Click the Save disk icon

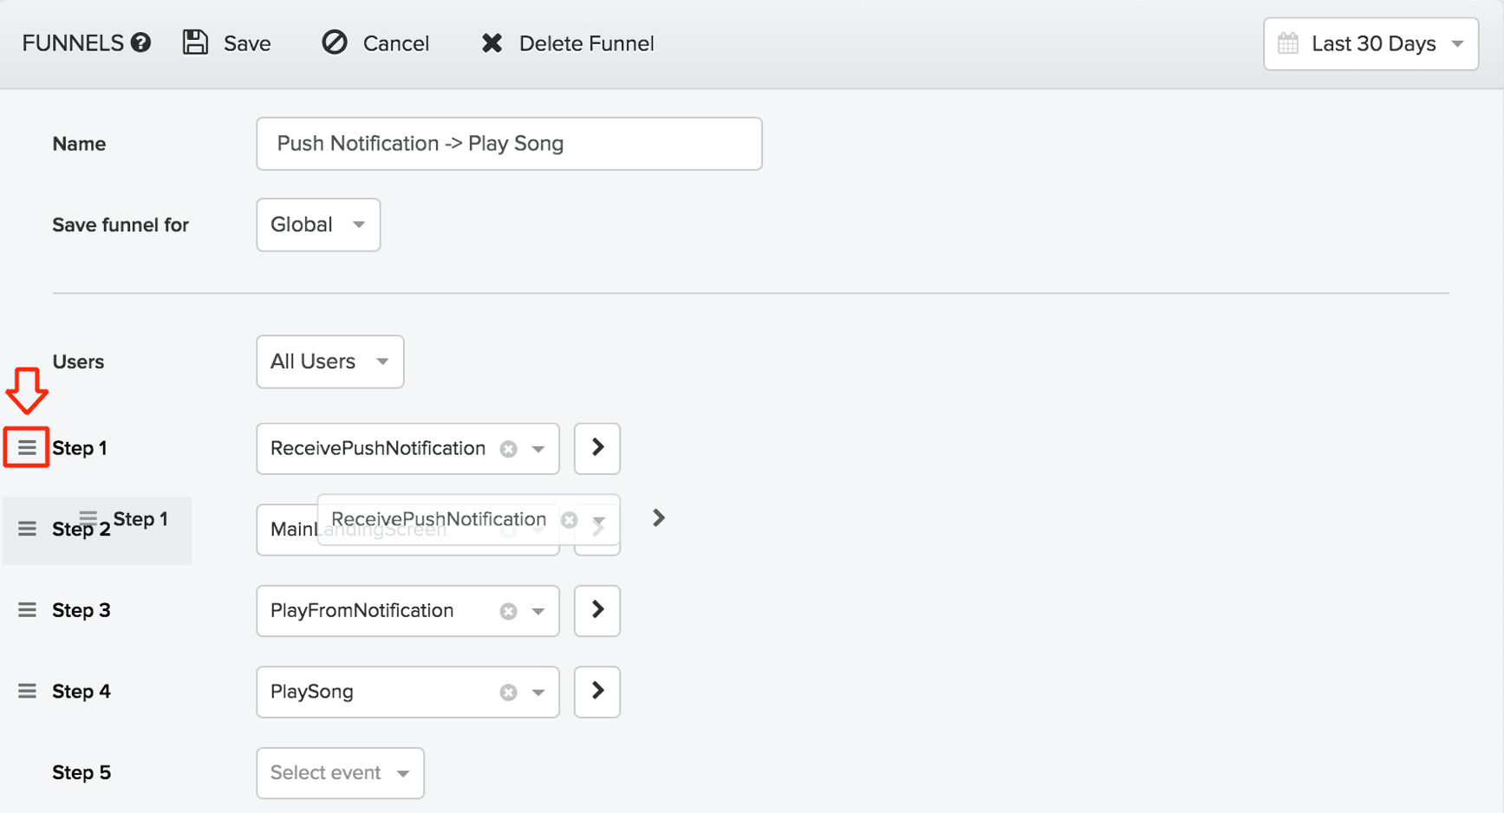tap(195, 42)
